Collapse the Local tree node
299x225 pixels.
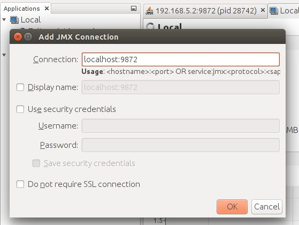point(4,19)
